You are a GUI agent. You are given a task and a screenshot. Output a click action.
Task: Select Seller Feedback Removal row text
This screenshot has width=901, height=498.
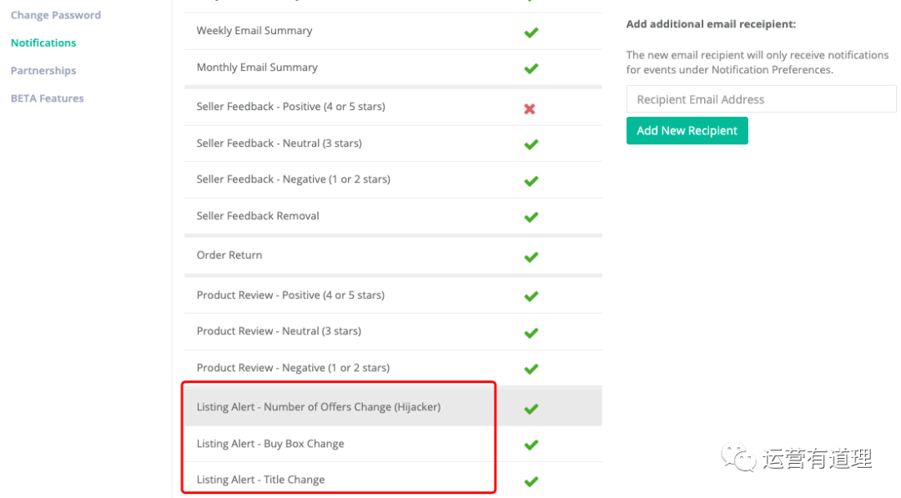click(258, 216)
